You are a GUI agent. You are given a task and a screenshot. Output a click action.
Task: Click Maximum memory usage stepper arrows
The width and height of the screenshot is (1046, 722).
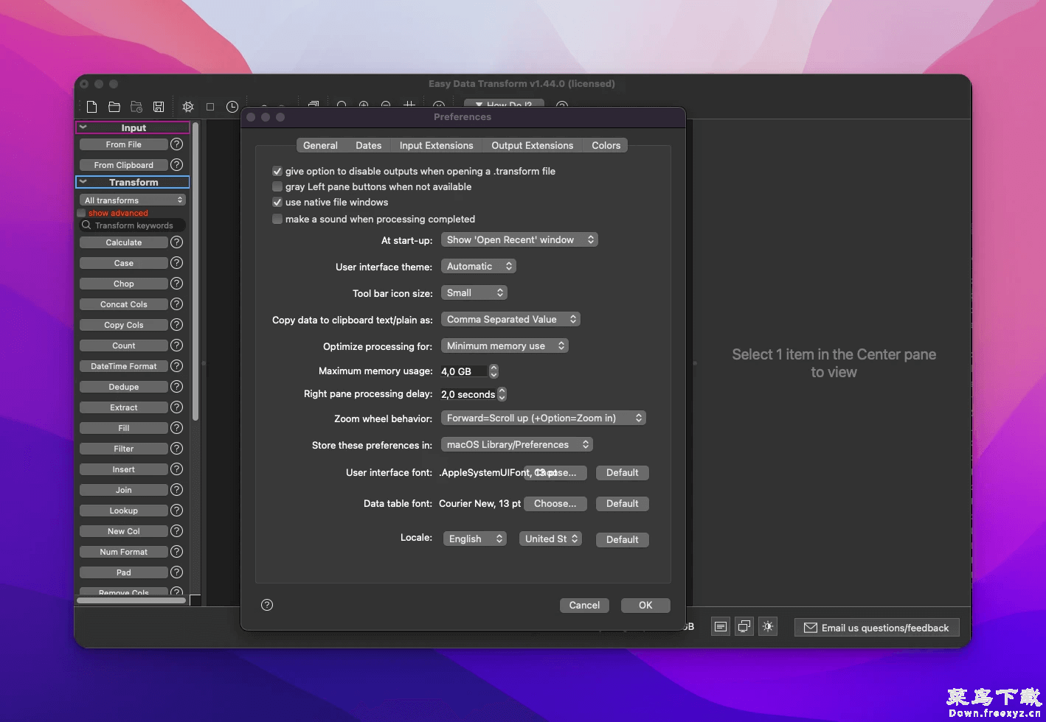[x=494, y=371]
